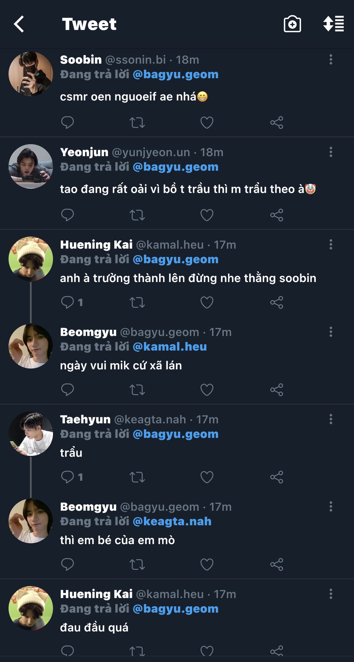Image resolution: width=354 pixels, height=662 pixels.
Task: Open the @kamal.heu mention link in Beomgyu's reply
Action: point(170,347)
